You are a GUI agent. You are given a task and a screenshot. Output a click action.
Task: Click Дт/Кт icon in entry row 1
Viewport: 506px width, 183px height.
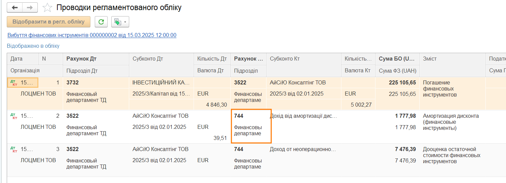pyautogui.click(x=14, y=83)
